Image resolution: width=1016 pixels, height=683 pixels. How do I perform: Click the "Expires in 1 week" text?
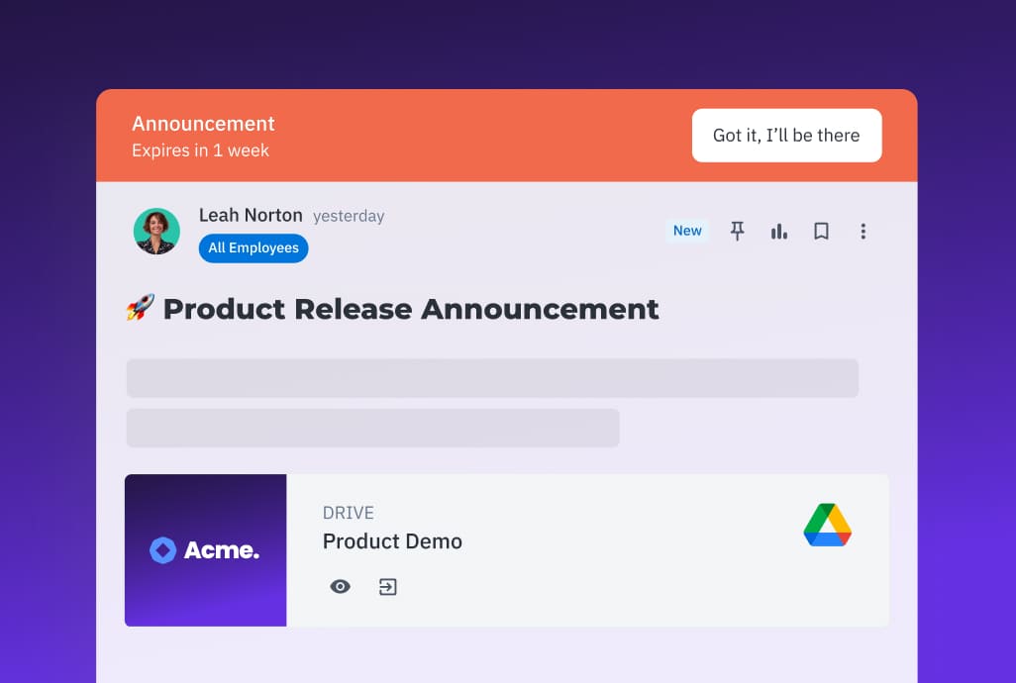click(200, 150)
